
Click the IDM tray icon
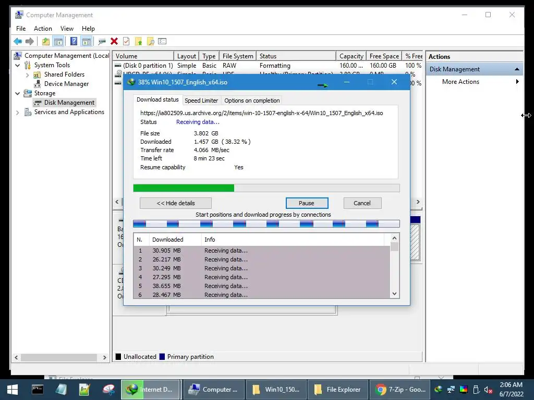click(438, 389)
